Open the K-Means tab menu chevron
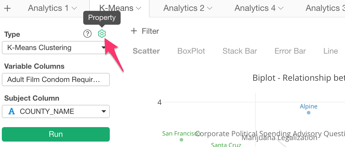345x147 pixels. click(138, 8)
